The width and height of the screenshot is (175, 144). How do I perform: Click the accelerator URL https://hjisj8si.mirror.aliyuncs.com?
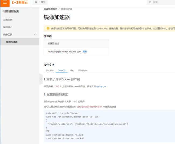[64, 51]
